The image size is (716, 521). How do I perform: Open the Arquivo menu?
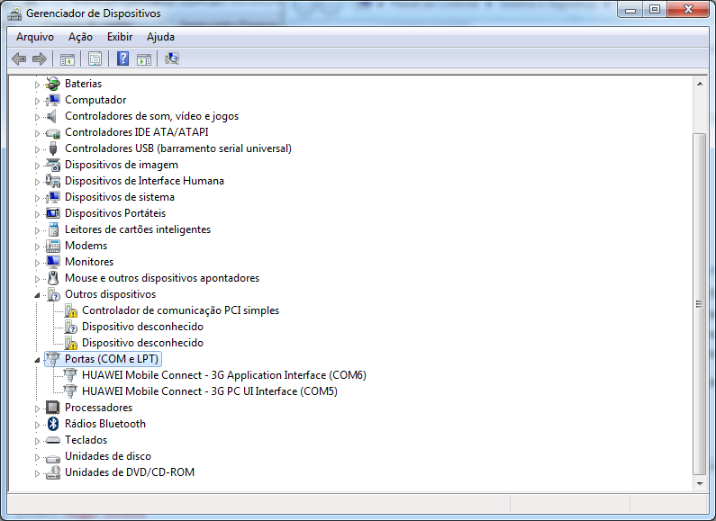coord(35,37)
